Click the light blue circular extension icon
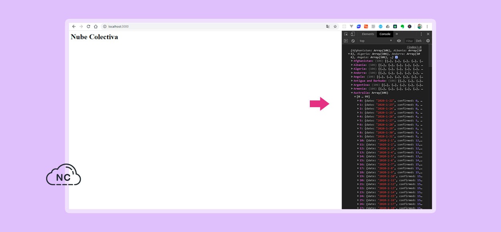 (x=381, y=26)
